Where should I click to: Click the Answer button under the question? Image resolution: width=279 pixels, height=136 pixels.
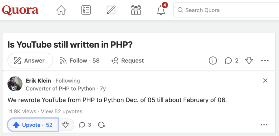click(30, 61)
